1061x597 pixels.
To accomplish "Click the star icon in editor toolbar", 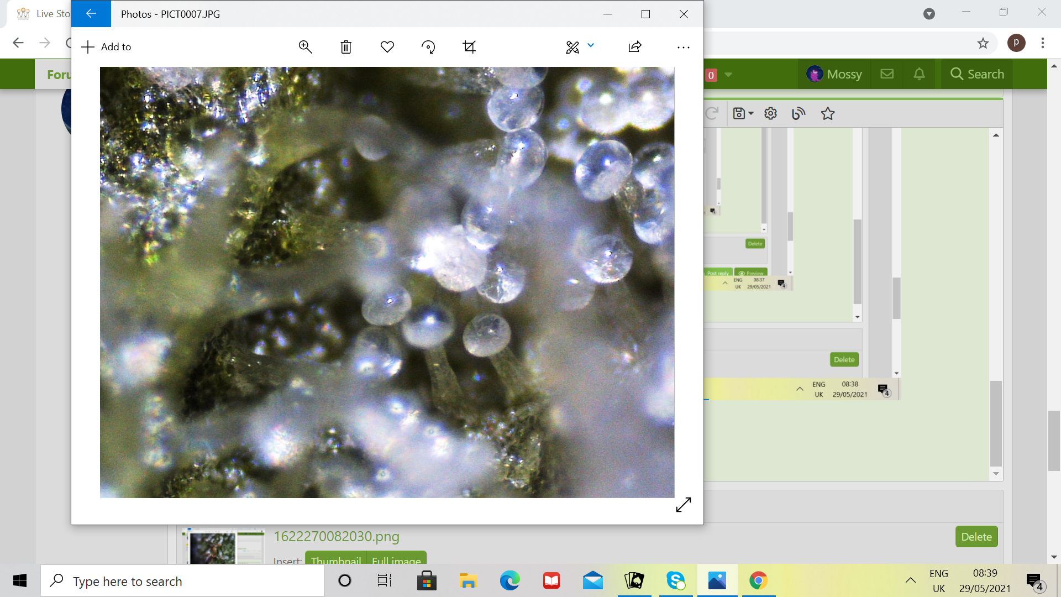I will pyautogui.click(x=827, y=113).
